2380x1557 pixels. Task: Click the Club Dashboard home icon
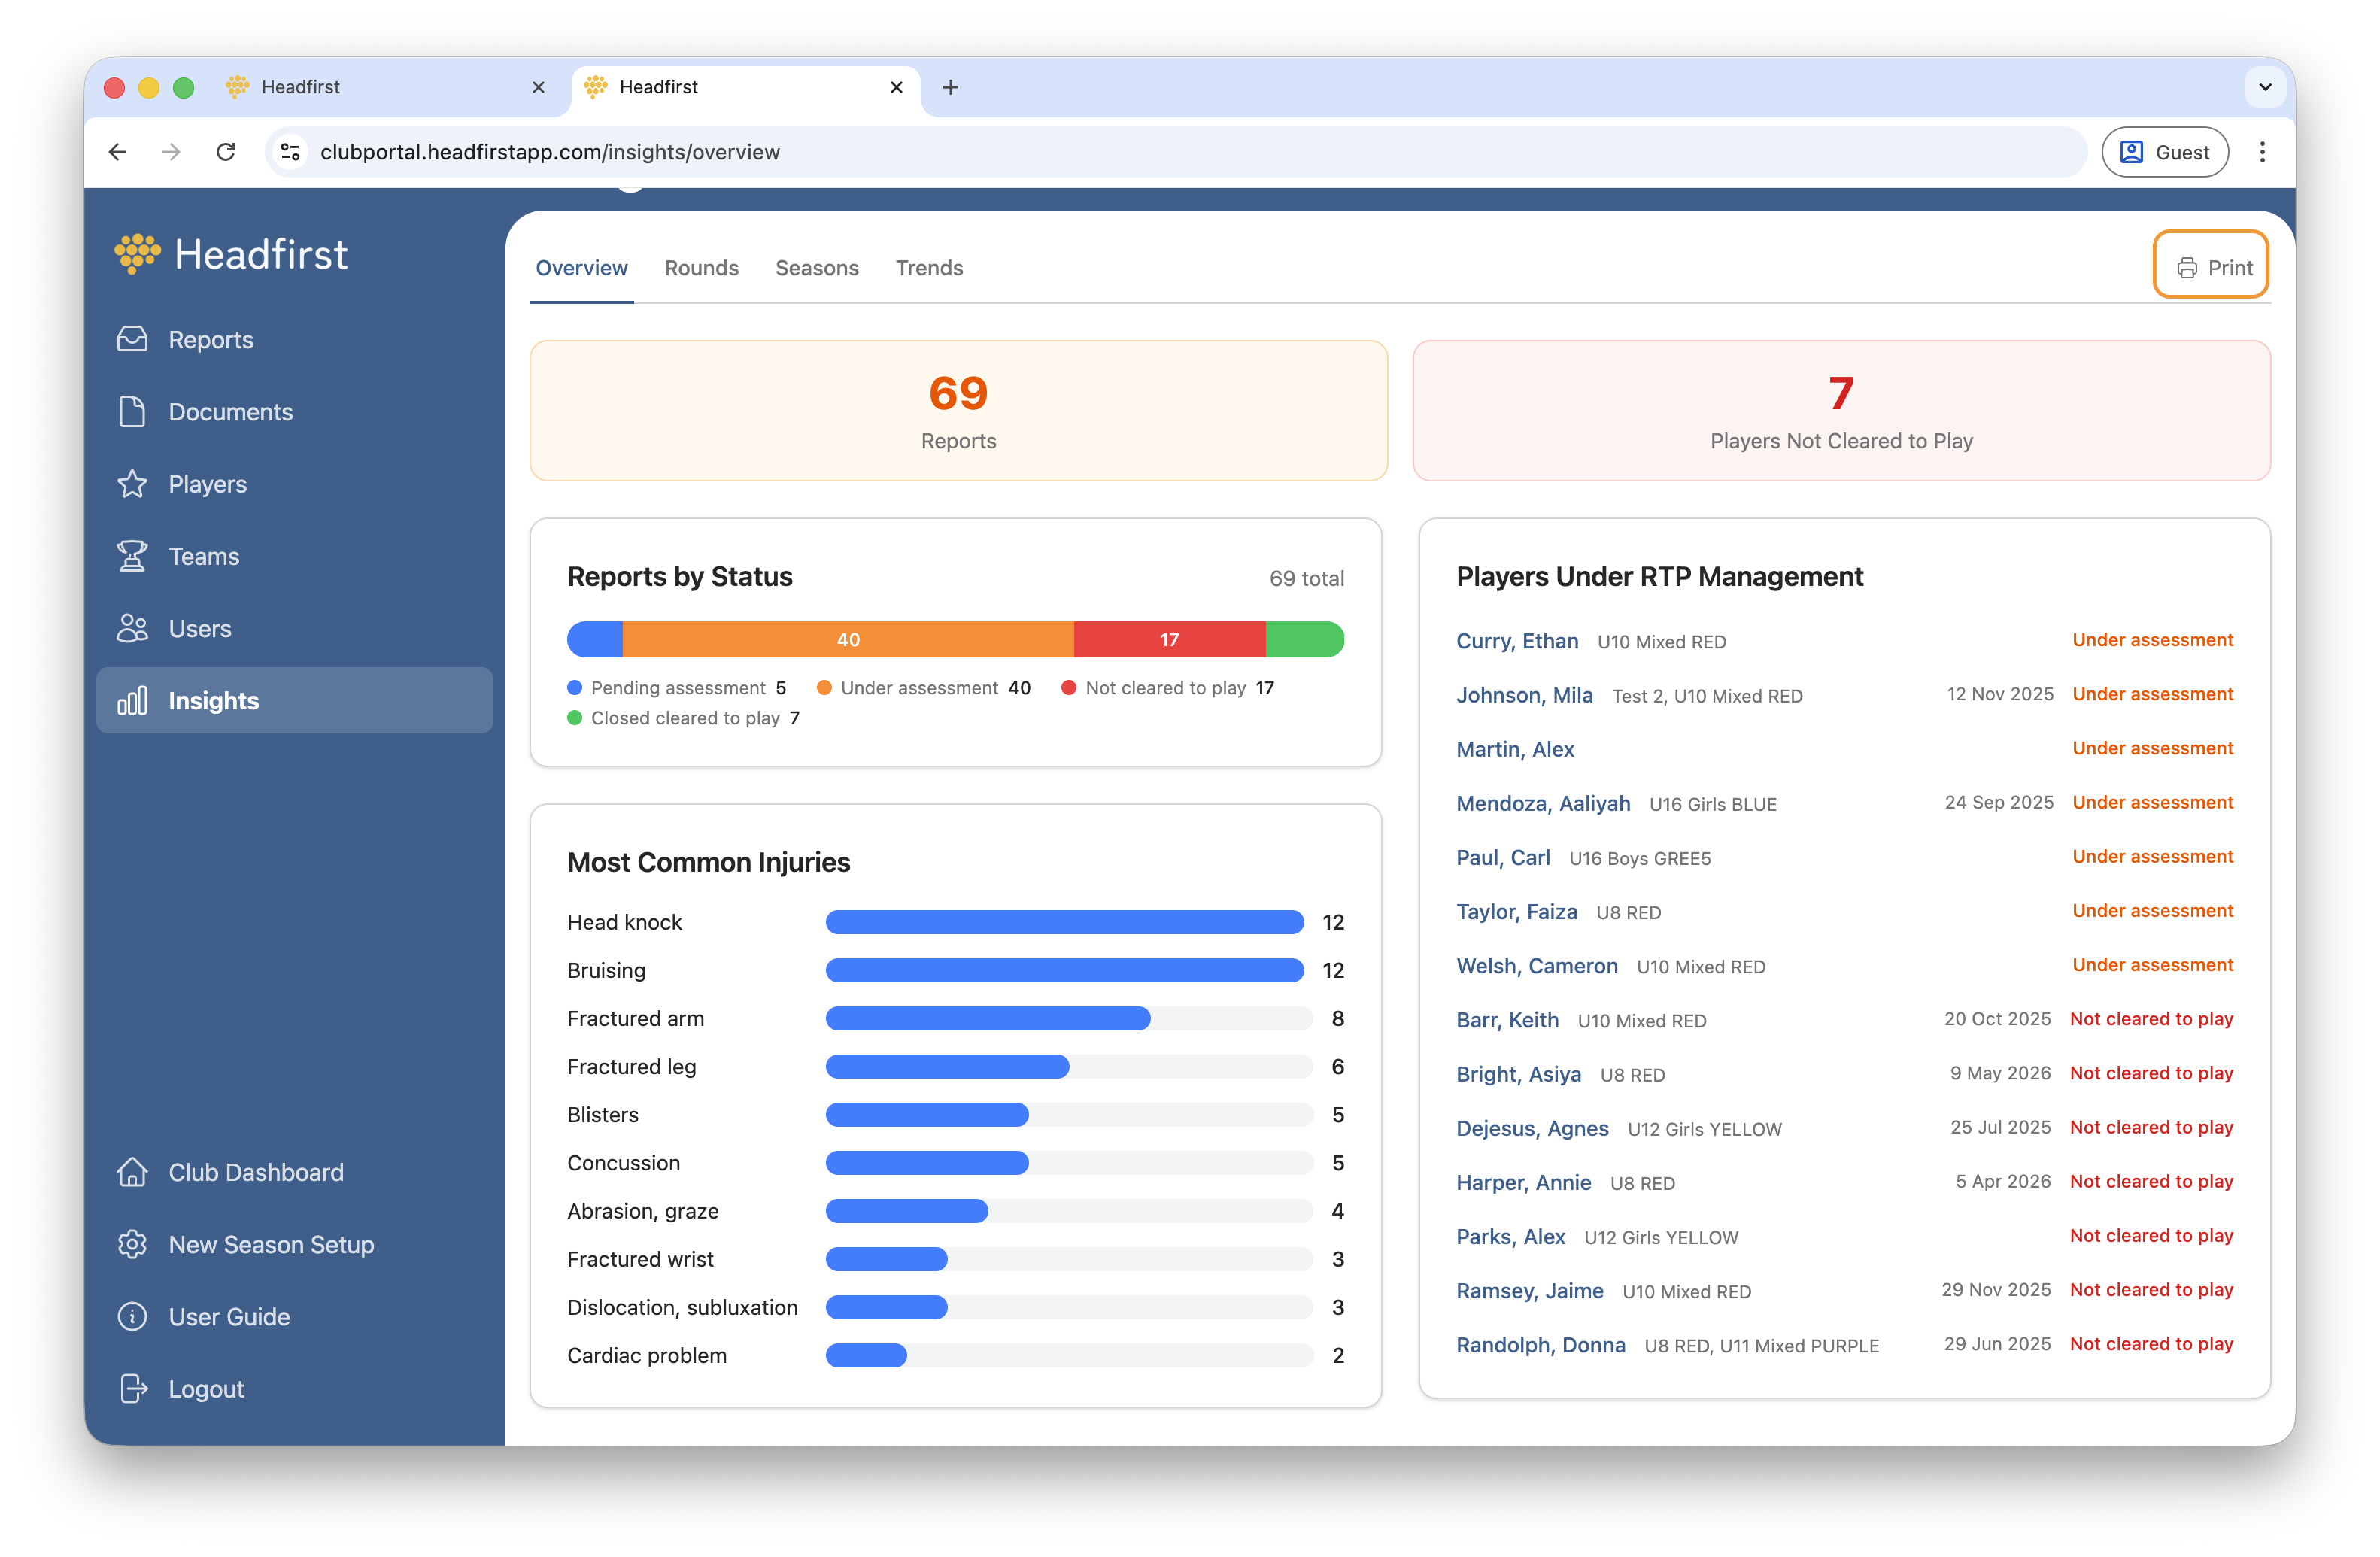click(x=132, y=1172)
